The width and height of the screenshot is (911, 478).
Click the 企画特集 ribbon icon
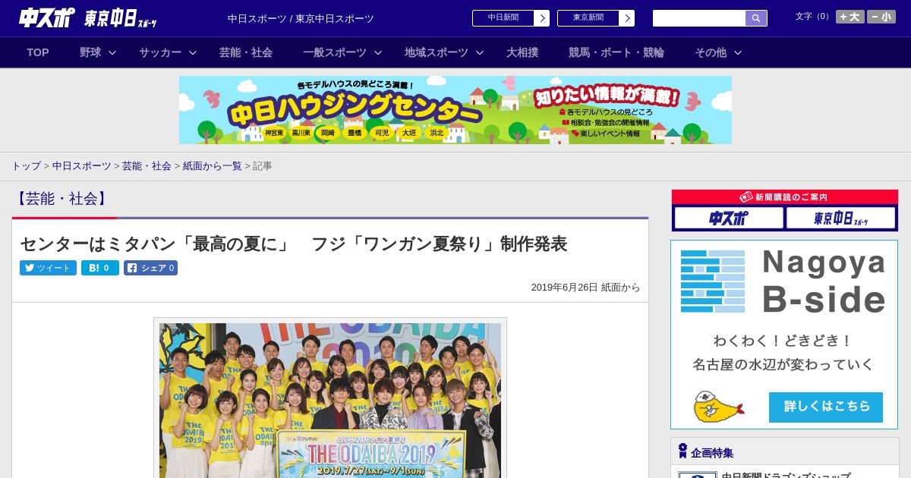tap(682, 451)
